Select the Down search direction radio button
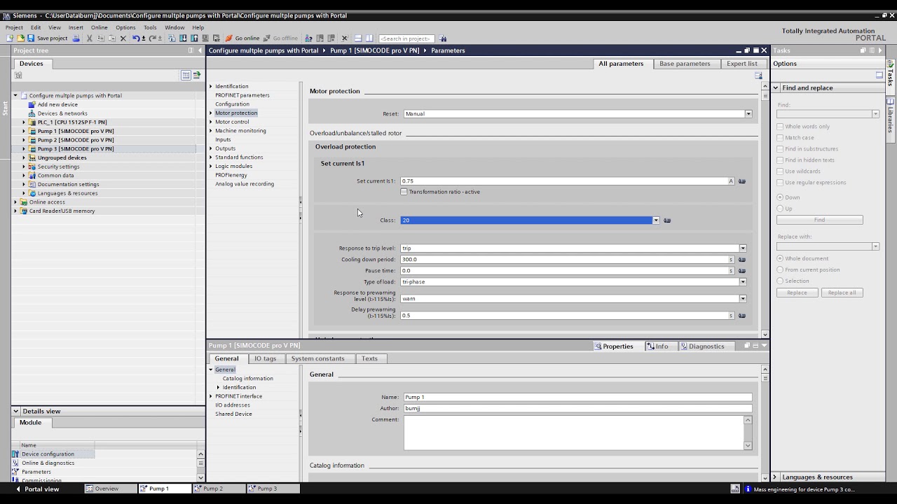The image size is (897, 504). click(x=780, y=197)
